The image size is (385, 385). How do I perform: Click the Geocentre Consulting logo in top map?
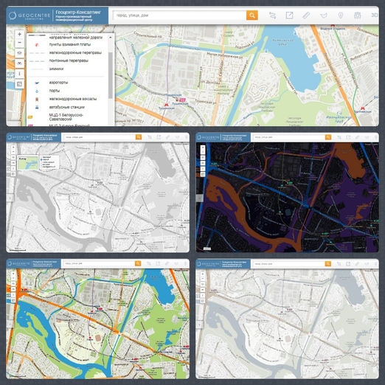(x=30, y=15)
